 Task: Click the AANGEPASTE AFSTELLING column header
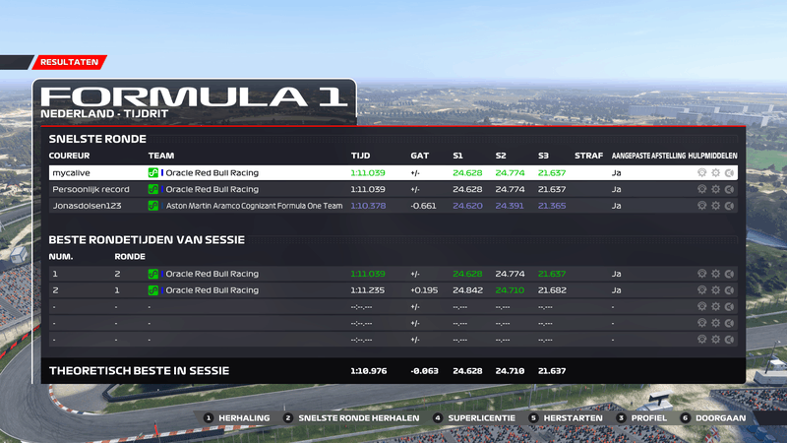point(648,156)
